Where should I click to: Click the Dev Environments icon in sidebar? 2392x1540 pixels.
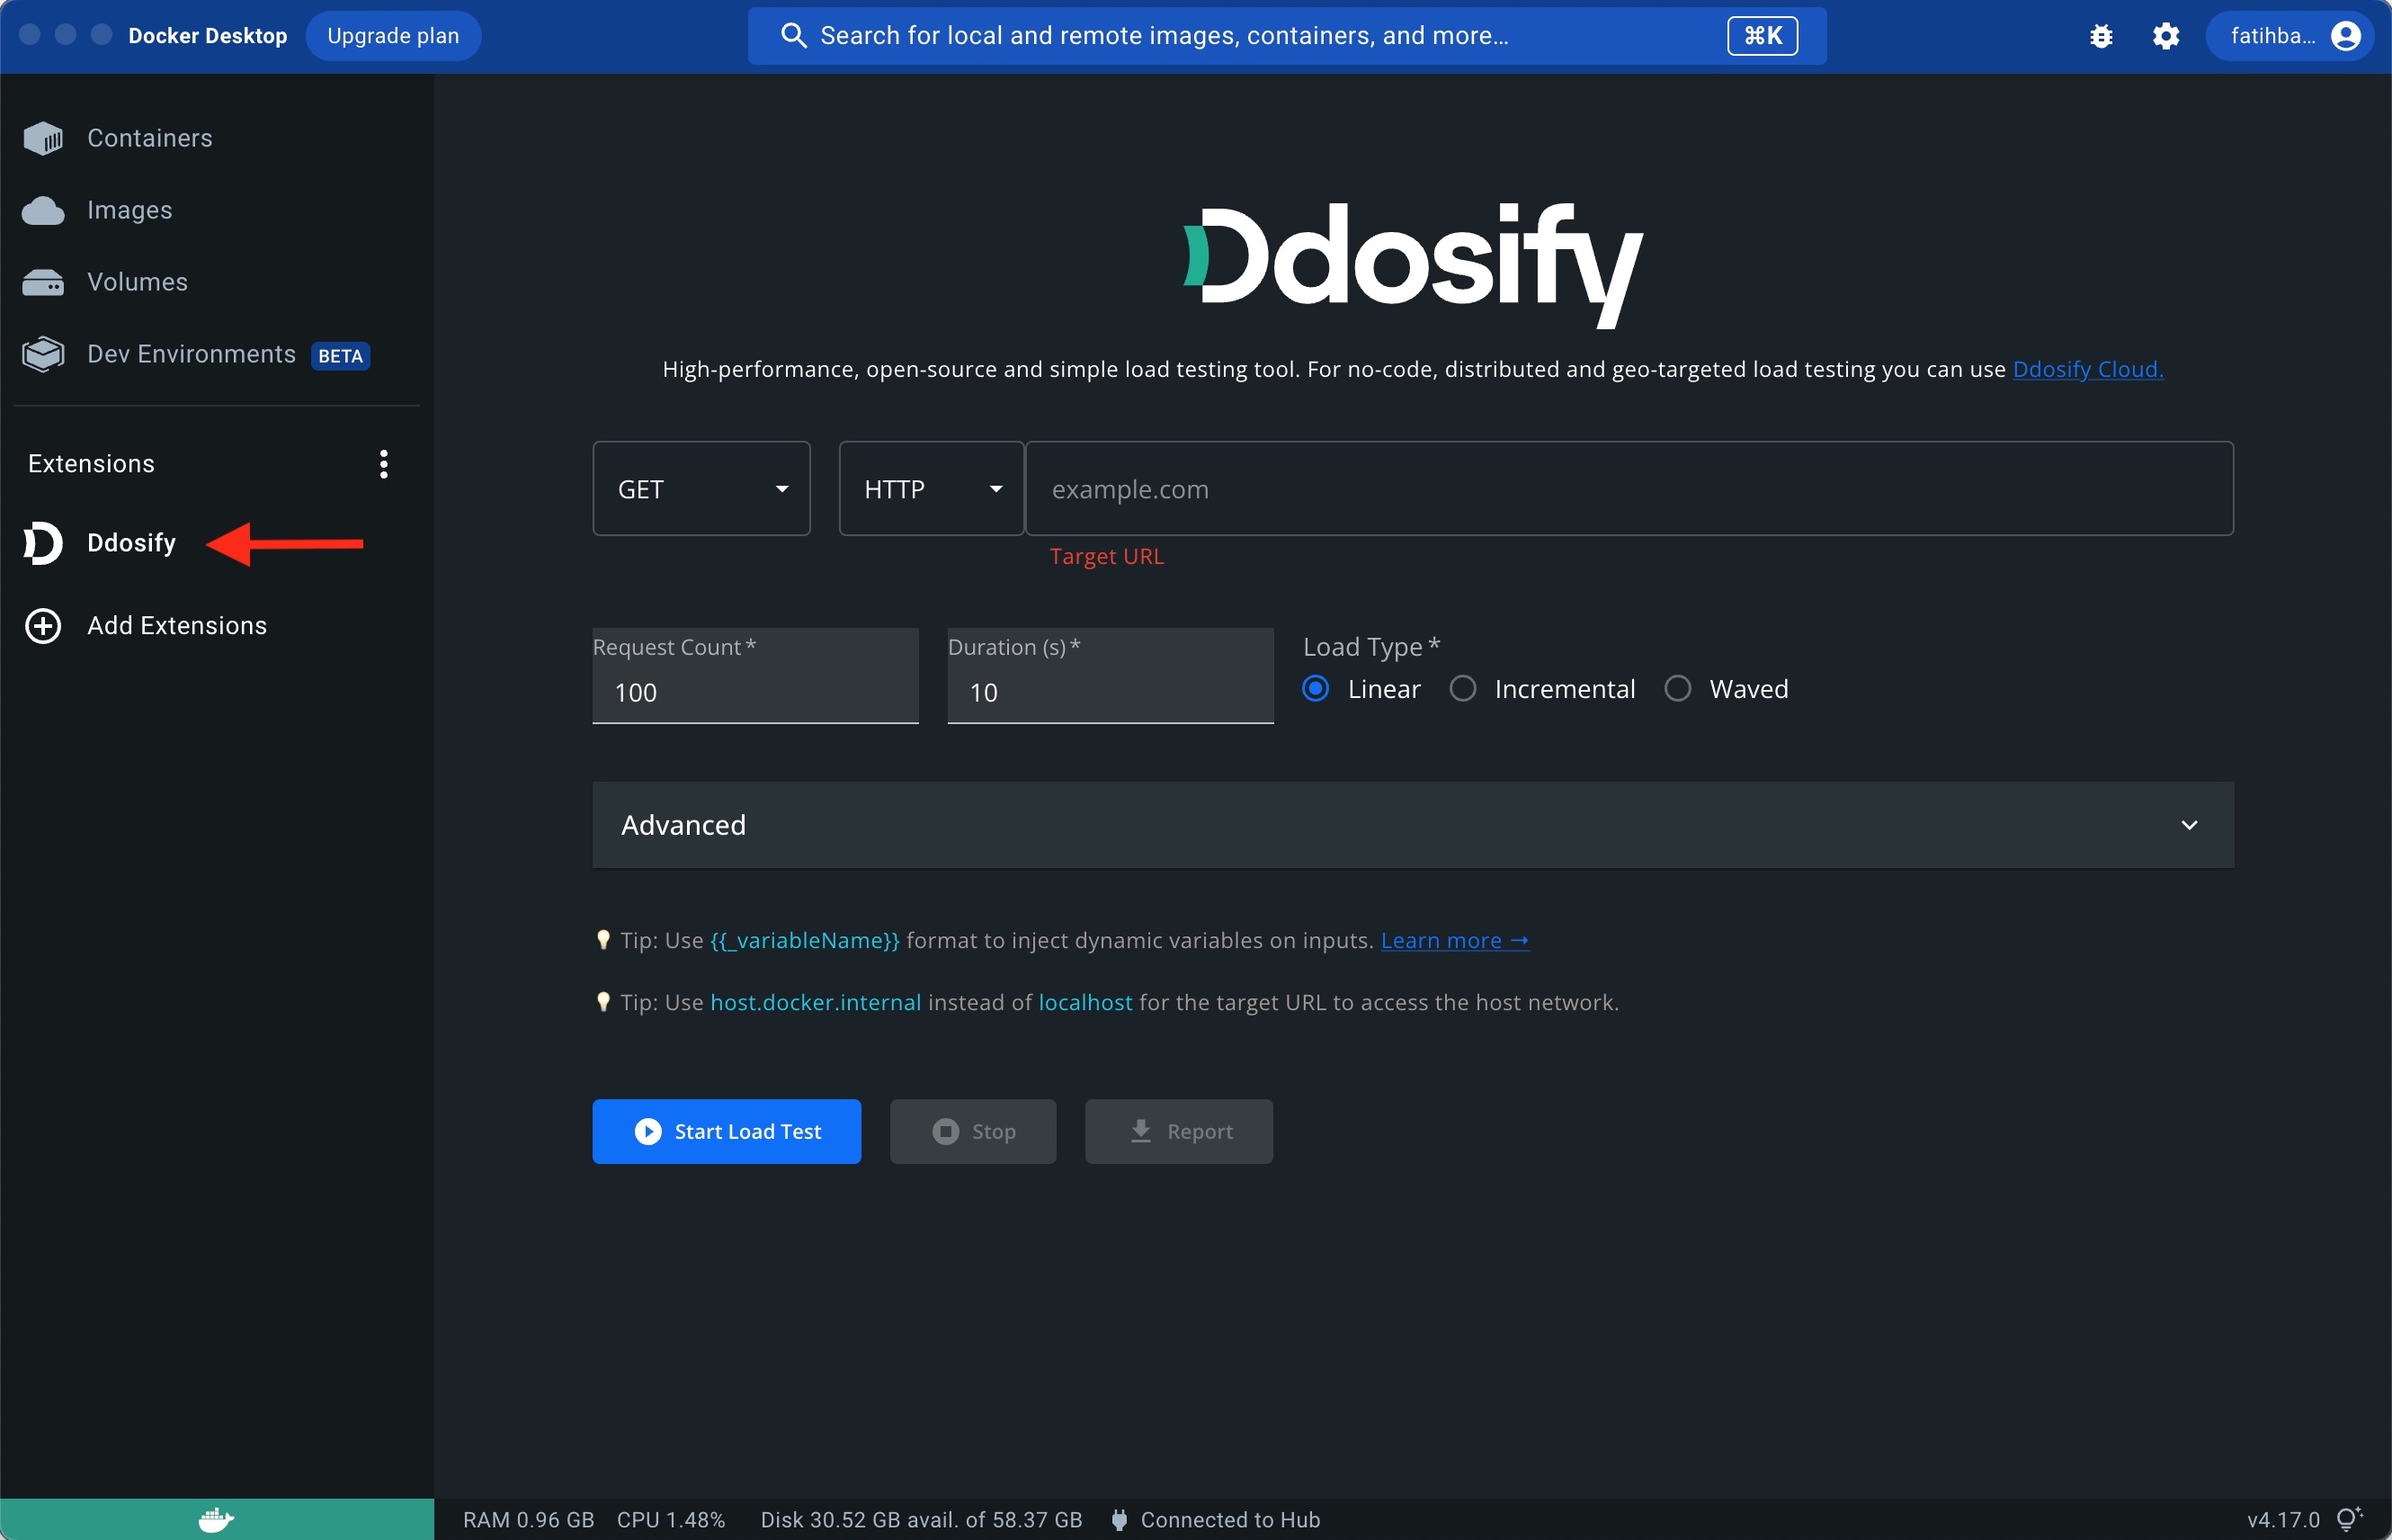pos(42,353)
